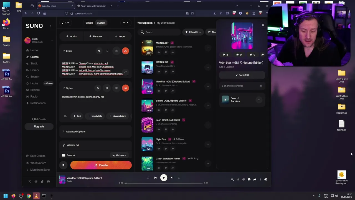The width and height of the screenshot is (355, 200).
Task: Clear the form using trash beside Create
Action: [x=63, y=165]
